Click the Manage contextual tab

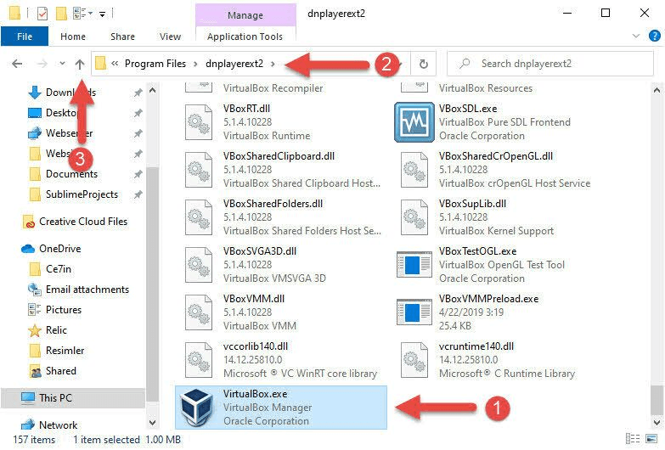tap(245, 14)
